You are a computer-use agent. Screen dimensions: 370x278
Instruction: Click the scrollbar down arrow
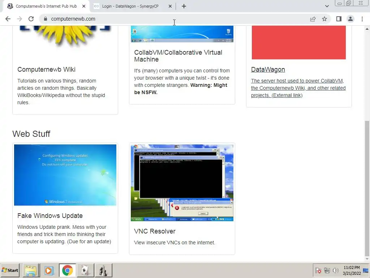(x=367, y=259)
